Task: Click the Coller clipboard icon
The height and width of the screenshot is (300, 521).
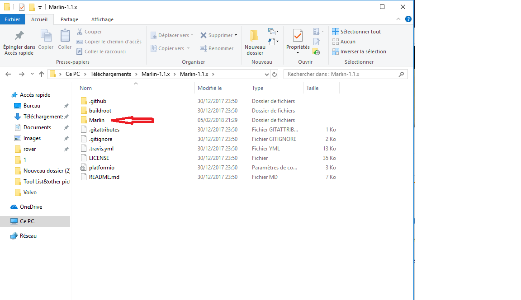Action: pos(65,36)
